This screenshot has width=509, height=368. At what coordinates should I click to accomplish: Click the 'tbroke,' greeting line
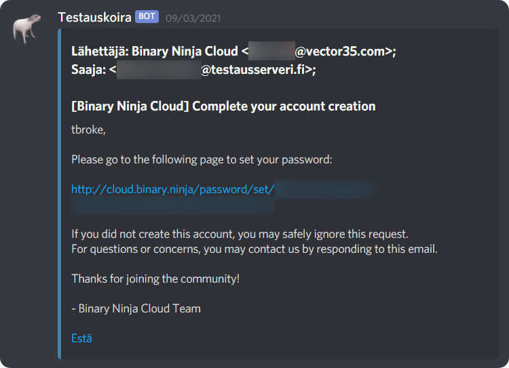coord(89,129)
